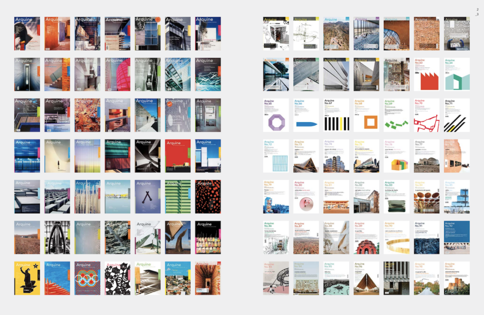
Task: Open Arquine No.70 red outline plan cover
Action: pyautogui.click(x=427, y=115)
